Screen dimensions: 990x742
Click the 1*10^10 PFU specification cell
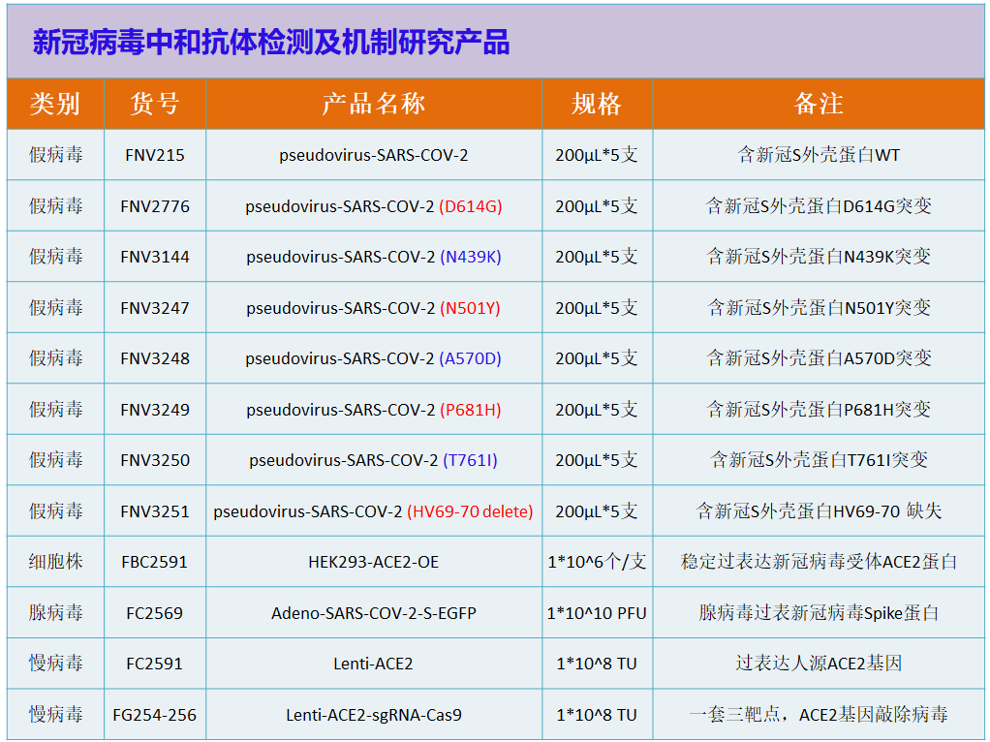pos(597,612)
